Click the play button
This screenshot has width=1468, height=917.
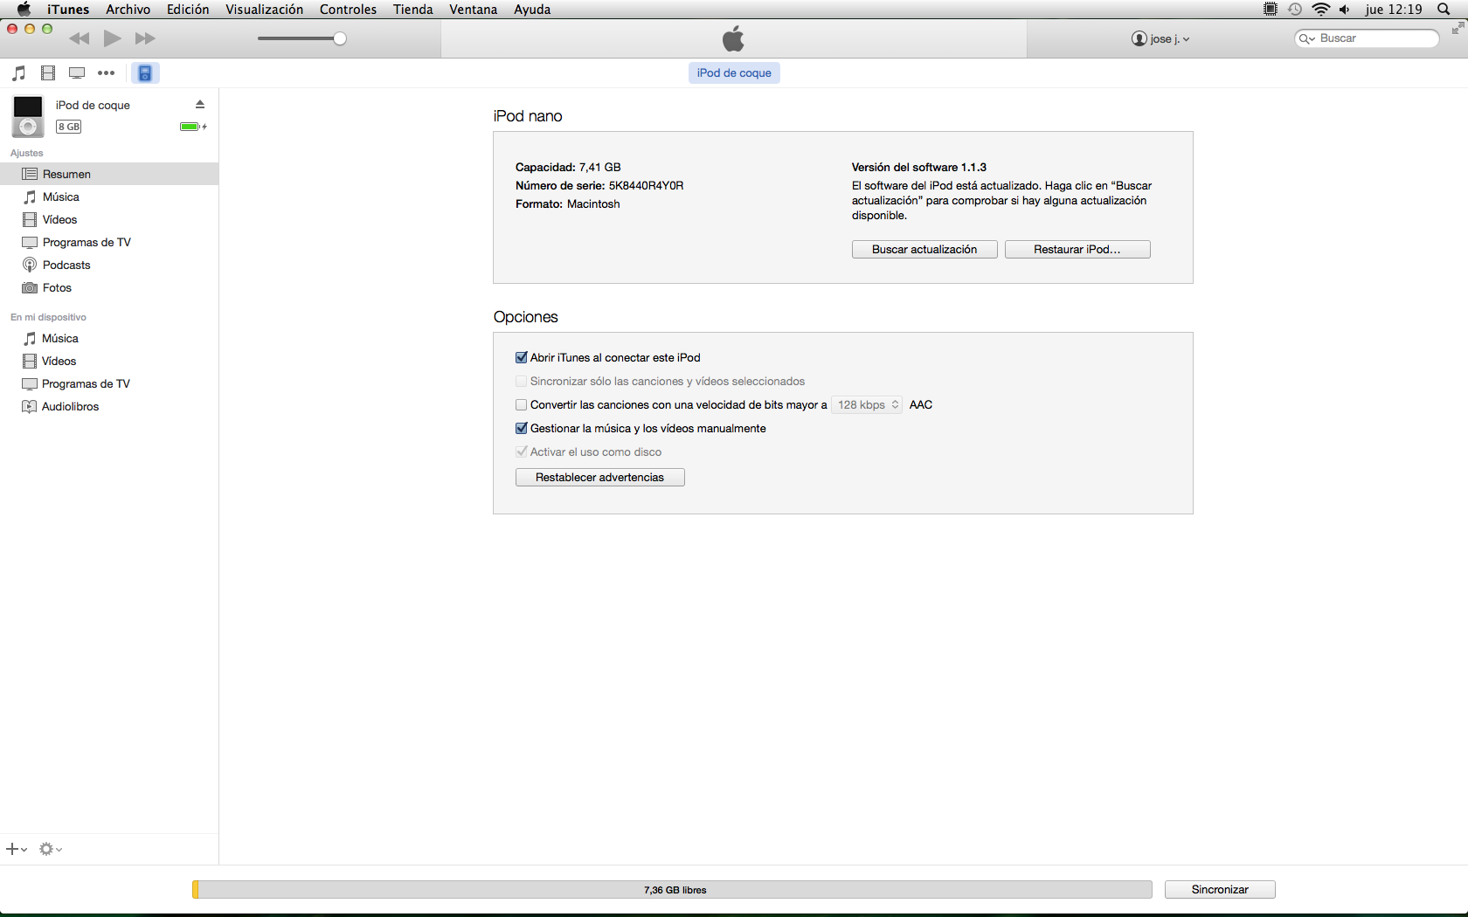point(113,38)
